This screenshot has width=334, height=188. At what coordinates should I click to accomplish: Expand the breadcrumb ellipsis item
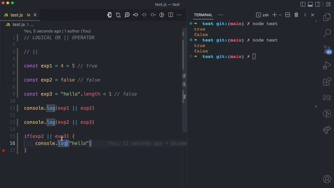(x=32, y=25)
